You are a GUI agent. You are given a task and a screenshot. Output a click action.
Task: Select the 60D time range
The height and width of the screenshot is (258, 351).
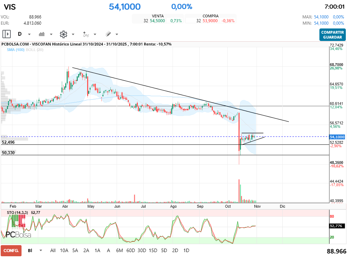[x=131, y=250]
